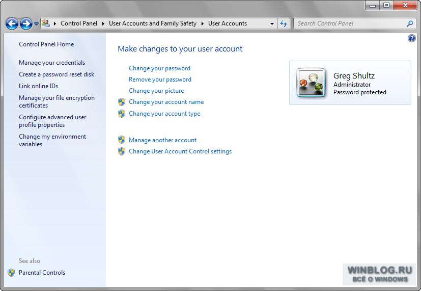Go to Control Panel Home
This screenshot has height=291, width=421.
tap(46, 44)
